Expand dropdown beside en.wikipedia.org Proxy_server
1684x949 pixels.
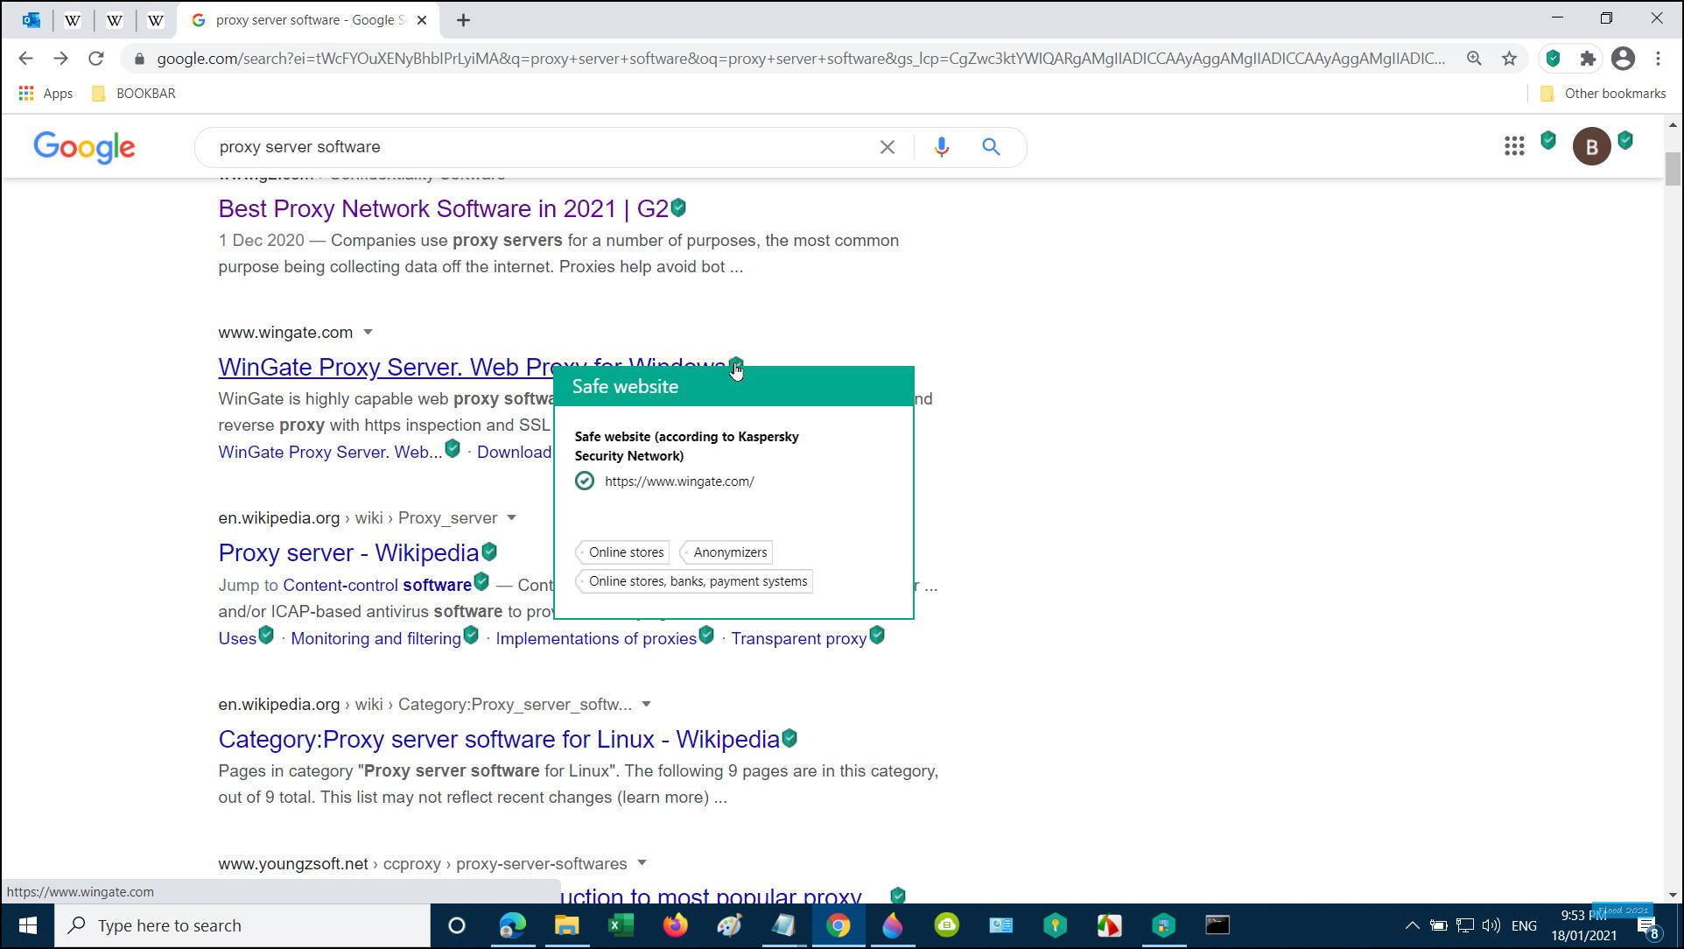point(511,517)
